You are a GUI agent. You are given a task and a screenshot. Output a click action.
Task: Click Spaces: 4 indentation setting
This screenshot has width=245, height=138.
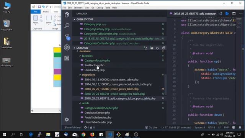tap(199, 127)
